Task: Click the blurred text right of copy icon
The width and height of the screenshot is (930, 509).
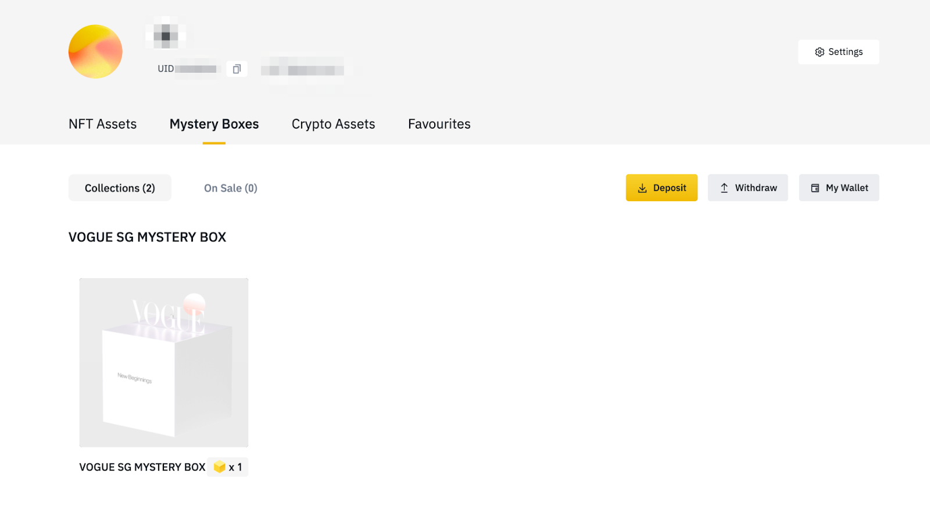Action: (x=303, y=70)
